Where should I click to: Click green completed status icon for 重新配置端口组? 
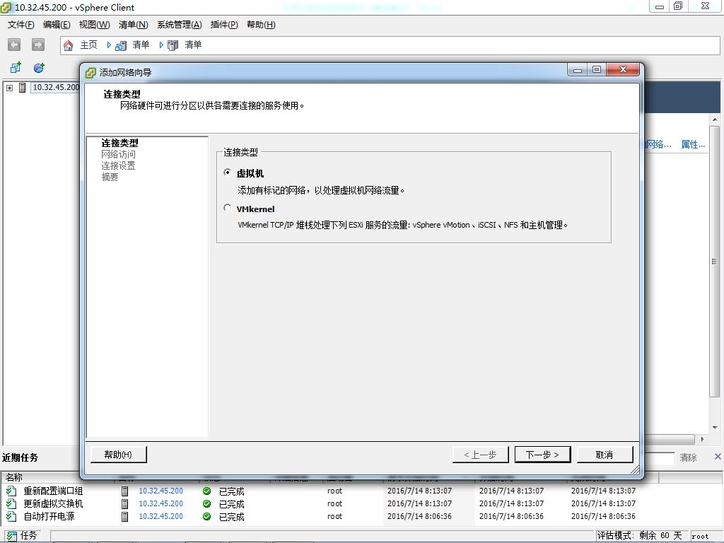[x=207, y=491]
